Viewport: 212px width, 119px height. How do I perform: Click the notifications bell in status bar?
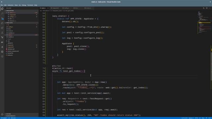pyautogui.click(x=209, y=118)
